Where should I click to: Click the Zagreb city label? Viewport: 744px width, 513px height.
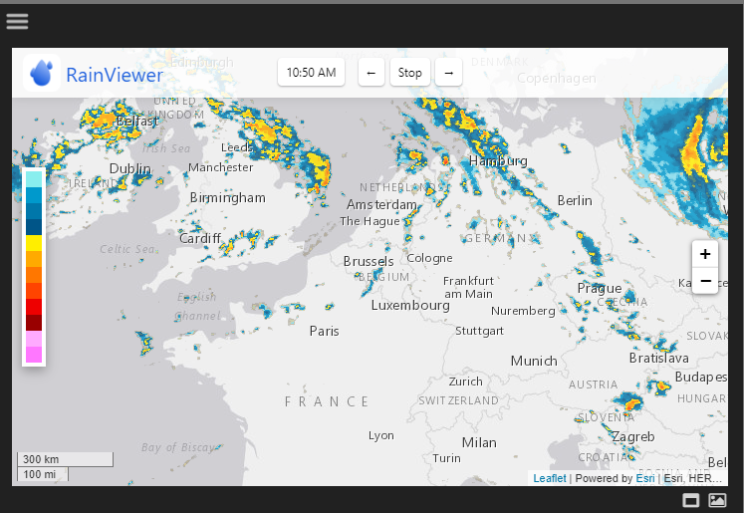(x=633, y=436)
